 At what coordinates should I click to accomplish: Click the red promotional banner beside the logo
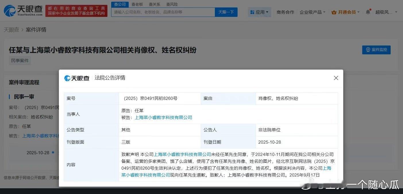coord(76,10)
